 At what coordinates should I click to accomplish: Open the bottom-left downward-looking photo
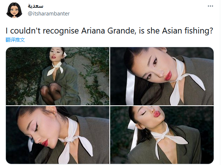click(57, 135)
